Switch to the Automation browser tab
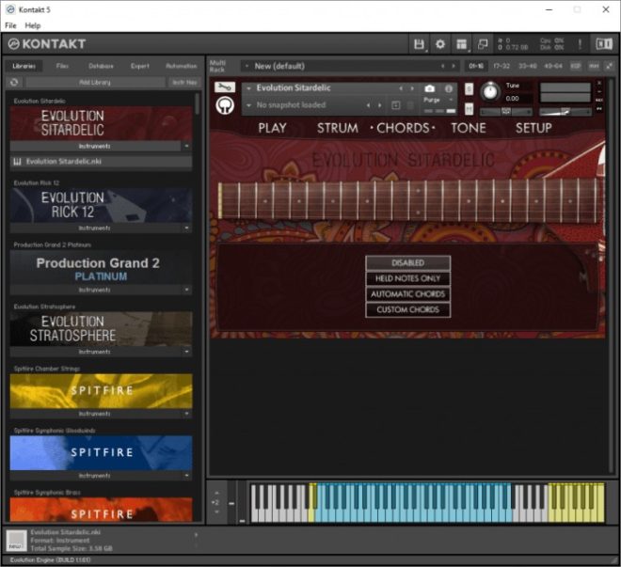 [182, 66]
